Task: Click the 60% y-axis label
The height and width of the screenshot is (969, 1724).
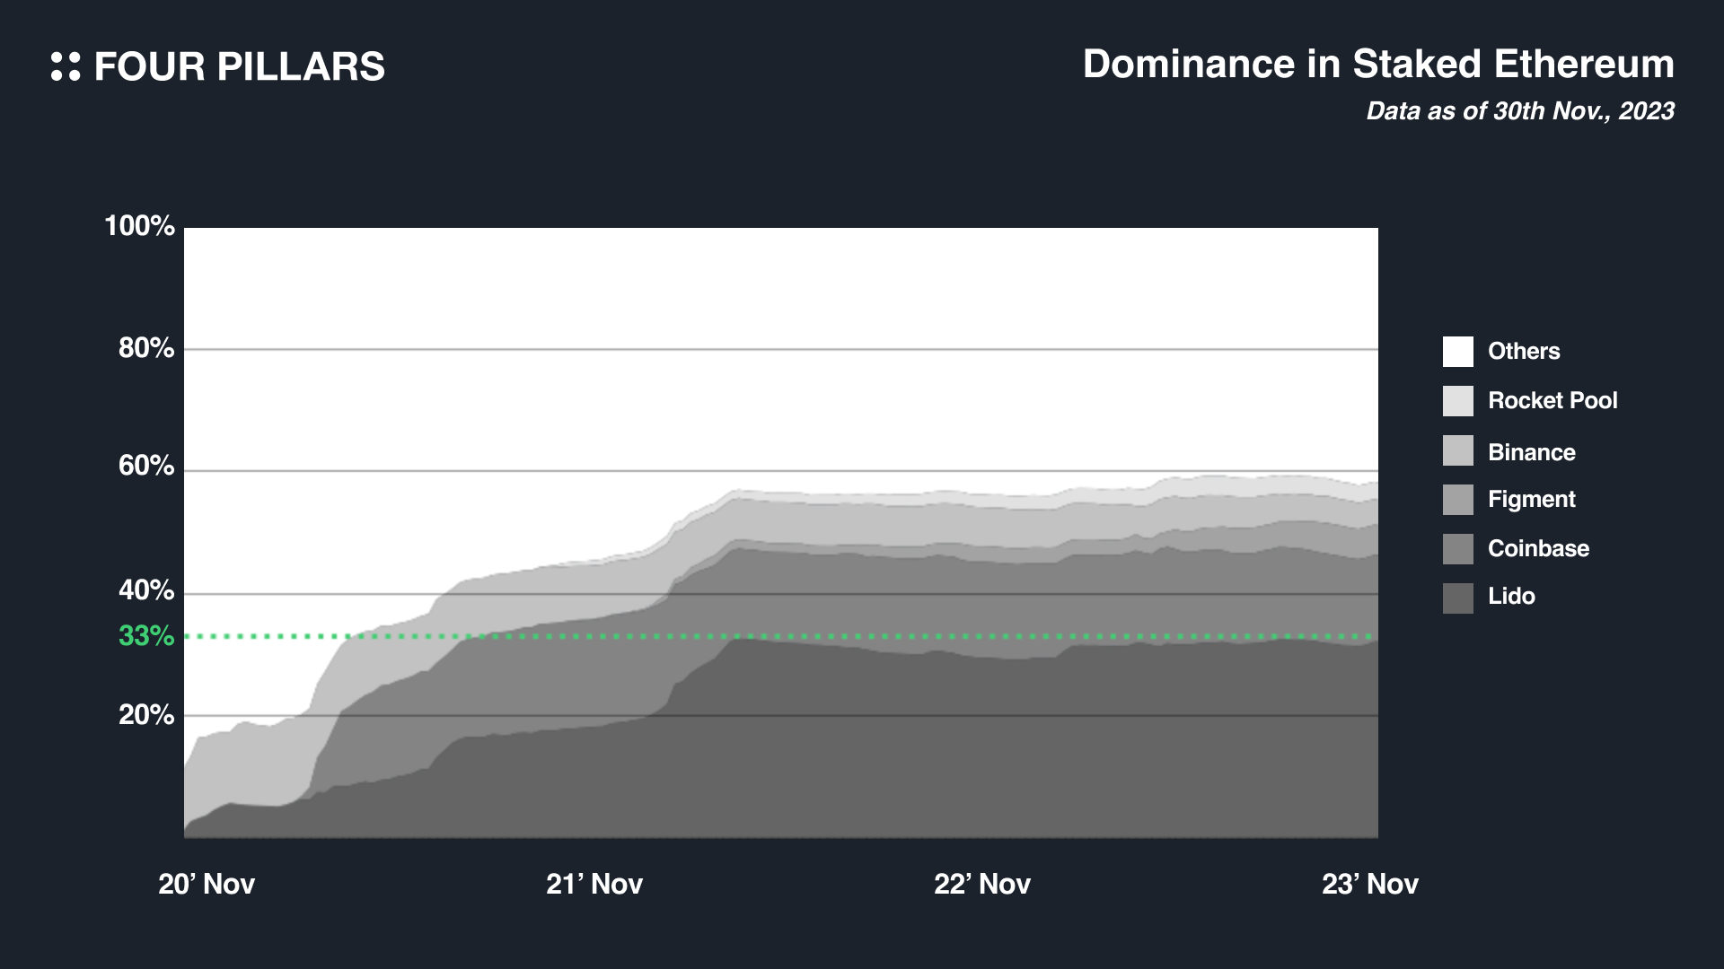Action: (x=146, y=466)
